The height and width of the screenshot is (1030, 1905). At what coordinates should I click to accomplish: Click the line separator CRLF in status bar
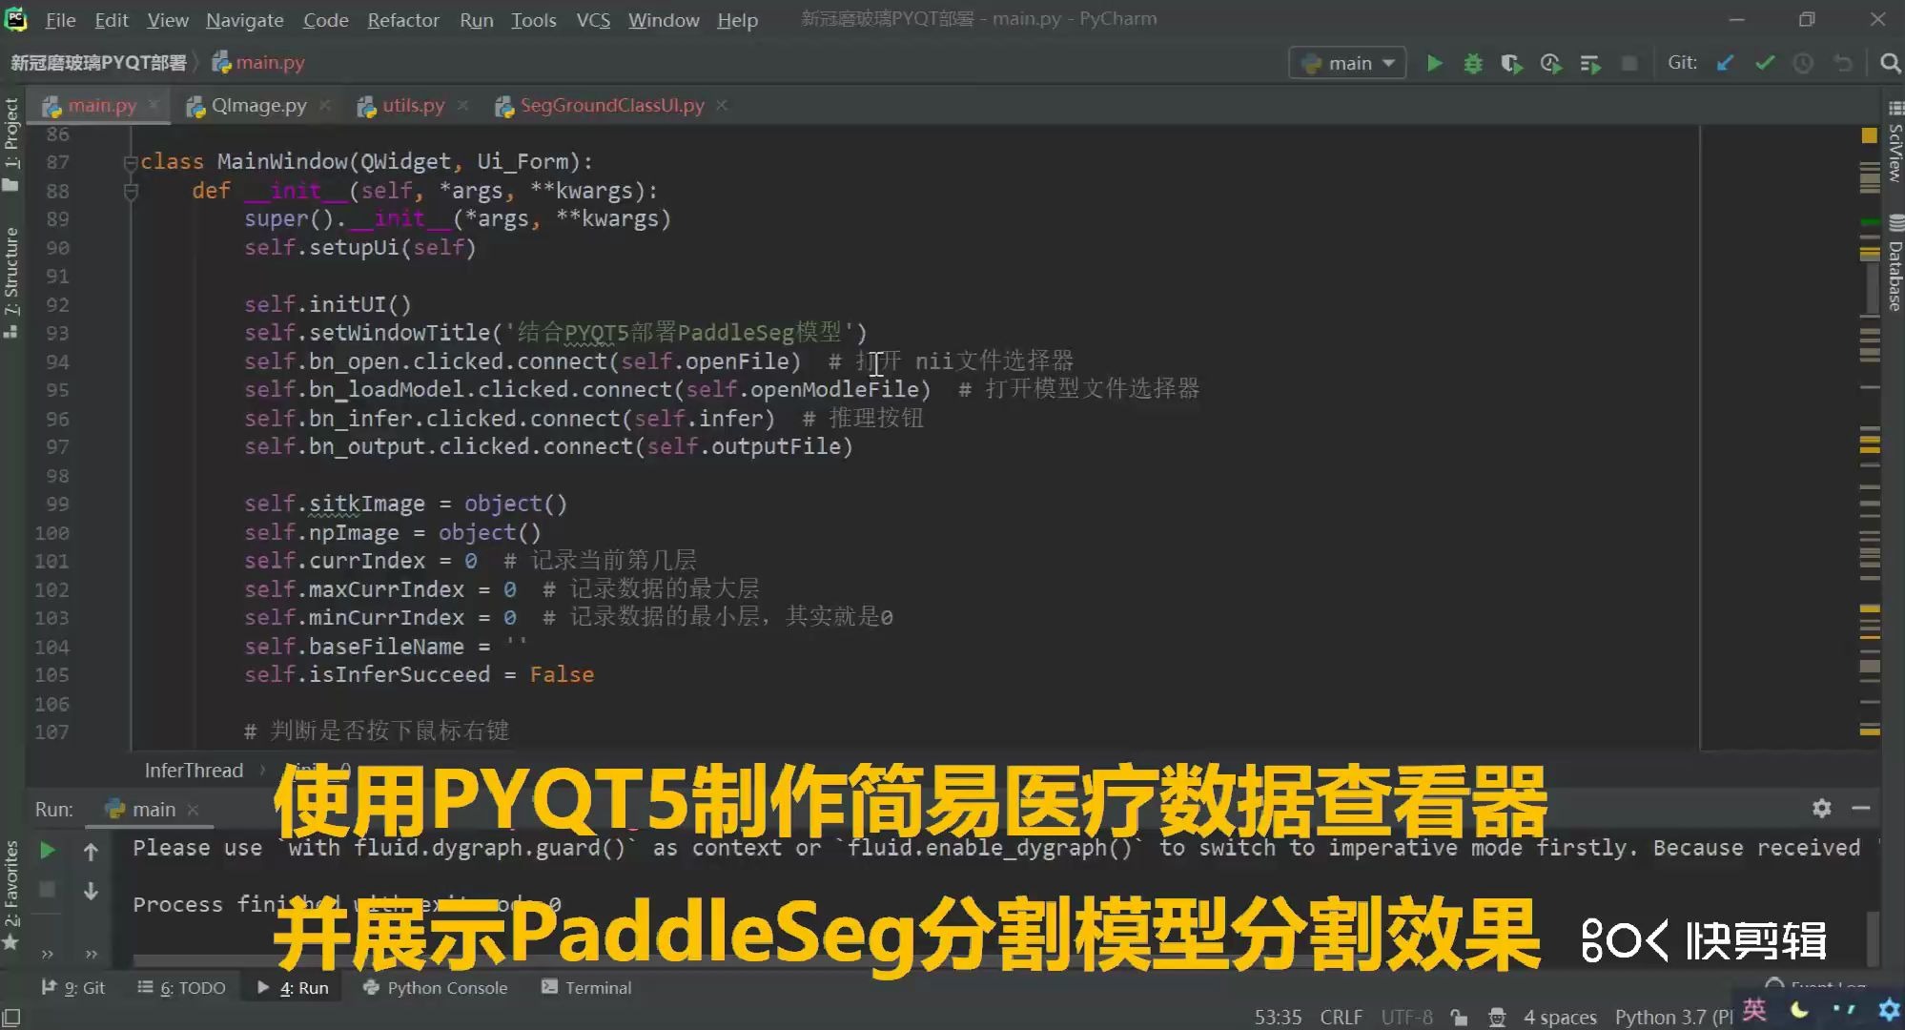point(1341,1018)
